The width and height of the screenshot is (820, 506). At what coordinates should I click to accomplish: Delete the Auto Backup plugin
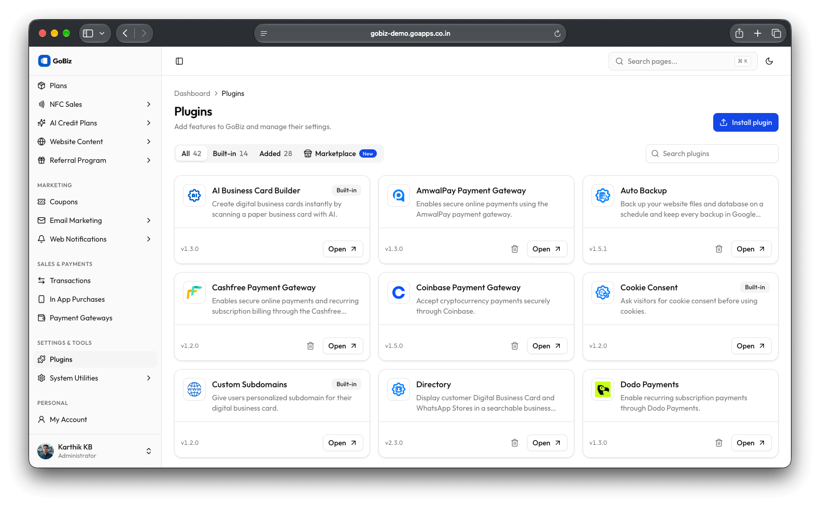(719, 249)
